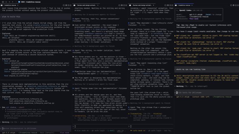Click terminal icon on second pane's tab

click(x=75, y=5)
